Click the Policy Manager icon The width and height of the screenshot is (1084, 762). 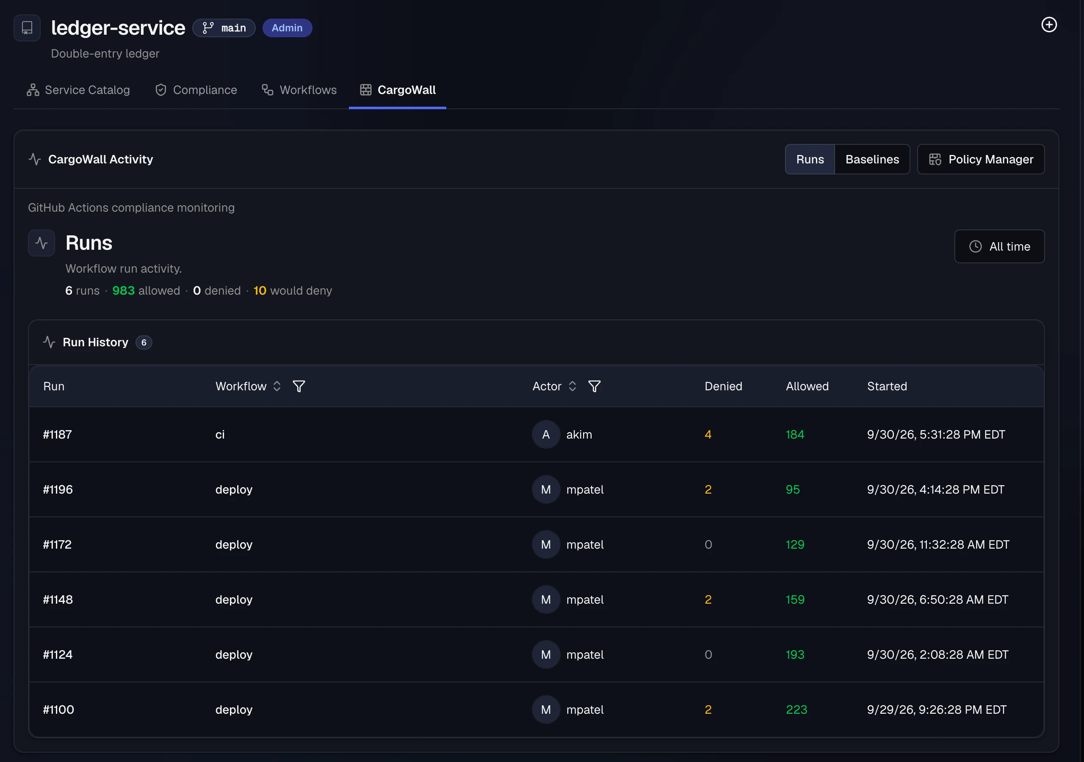[x=935, y=160]
